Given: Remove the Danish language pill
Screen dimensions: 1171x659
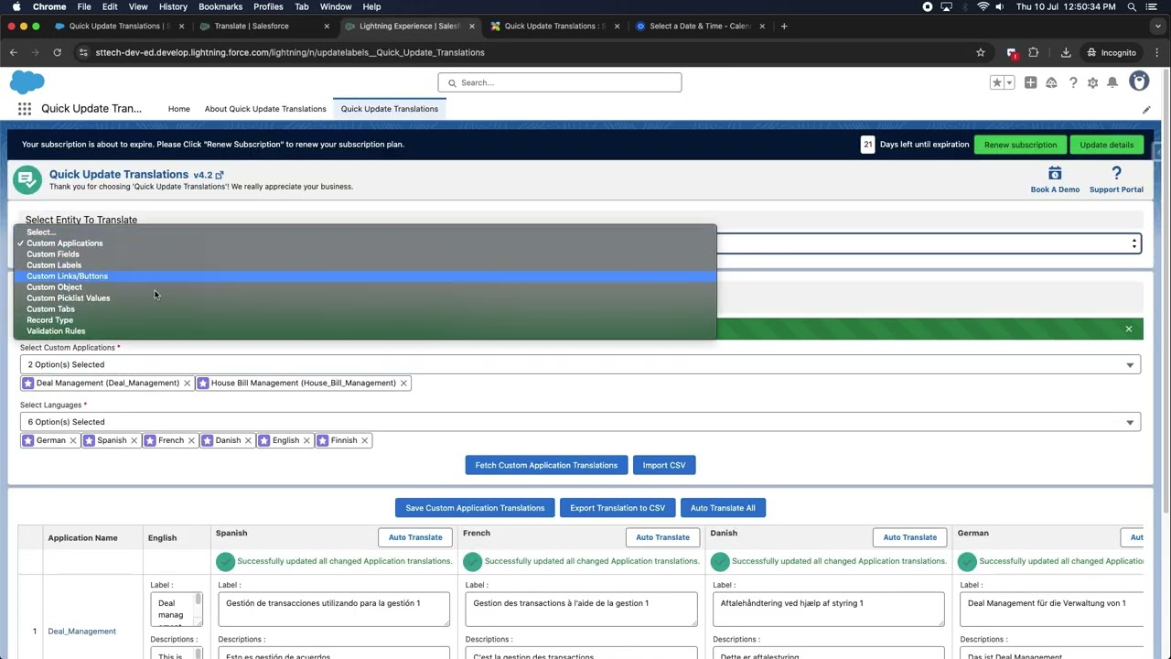Looking at the screenshot, I should coord(248,440).
